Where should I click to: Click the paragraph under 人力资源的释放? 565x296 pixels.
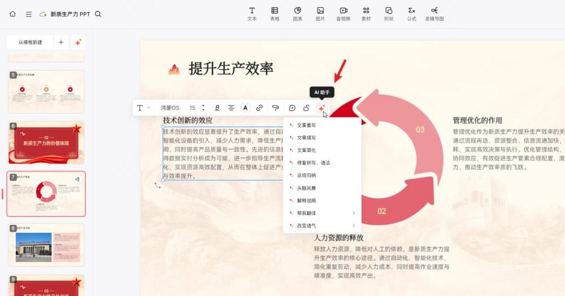coord(381,262)
